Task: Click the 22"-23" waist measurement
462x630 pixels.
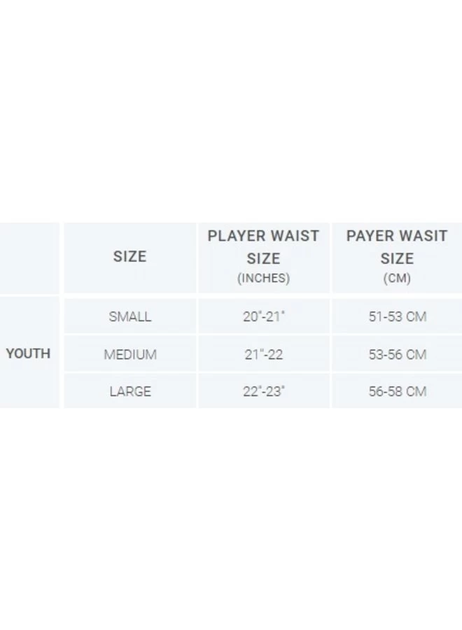Action: (264, 391)
